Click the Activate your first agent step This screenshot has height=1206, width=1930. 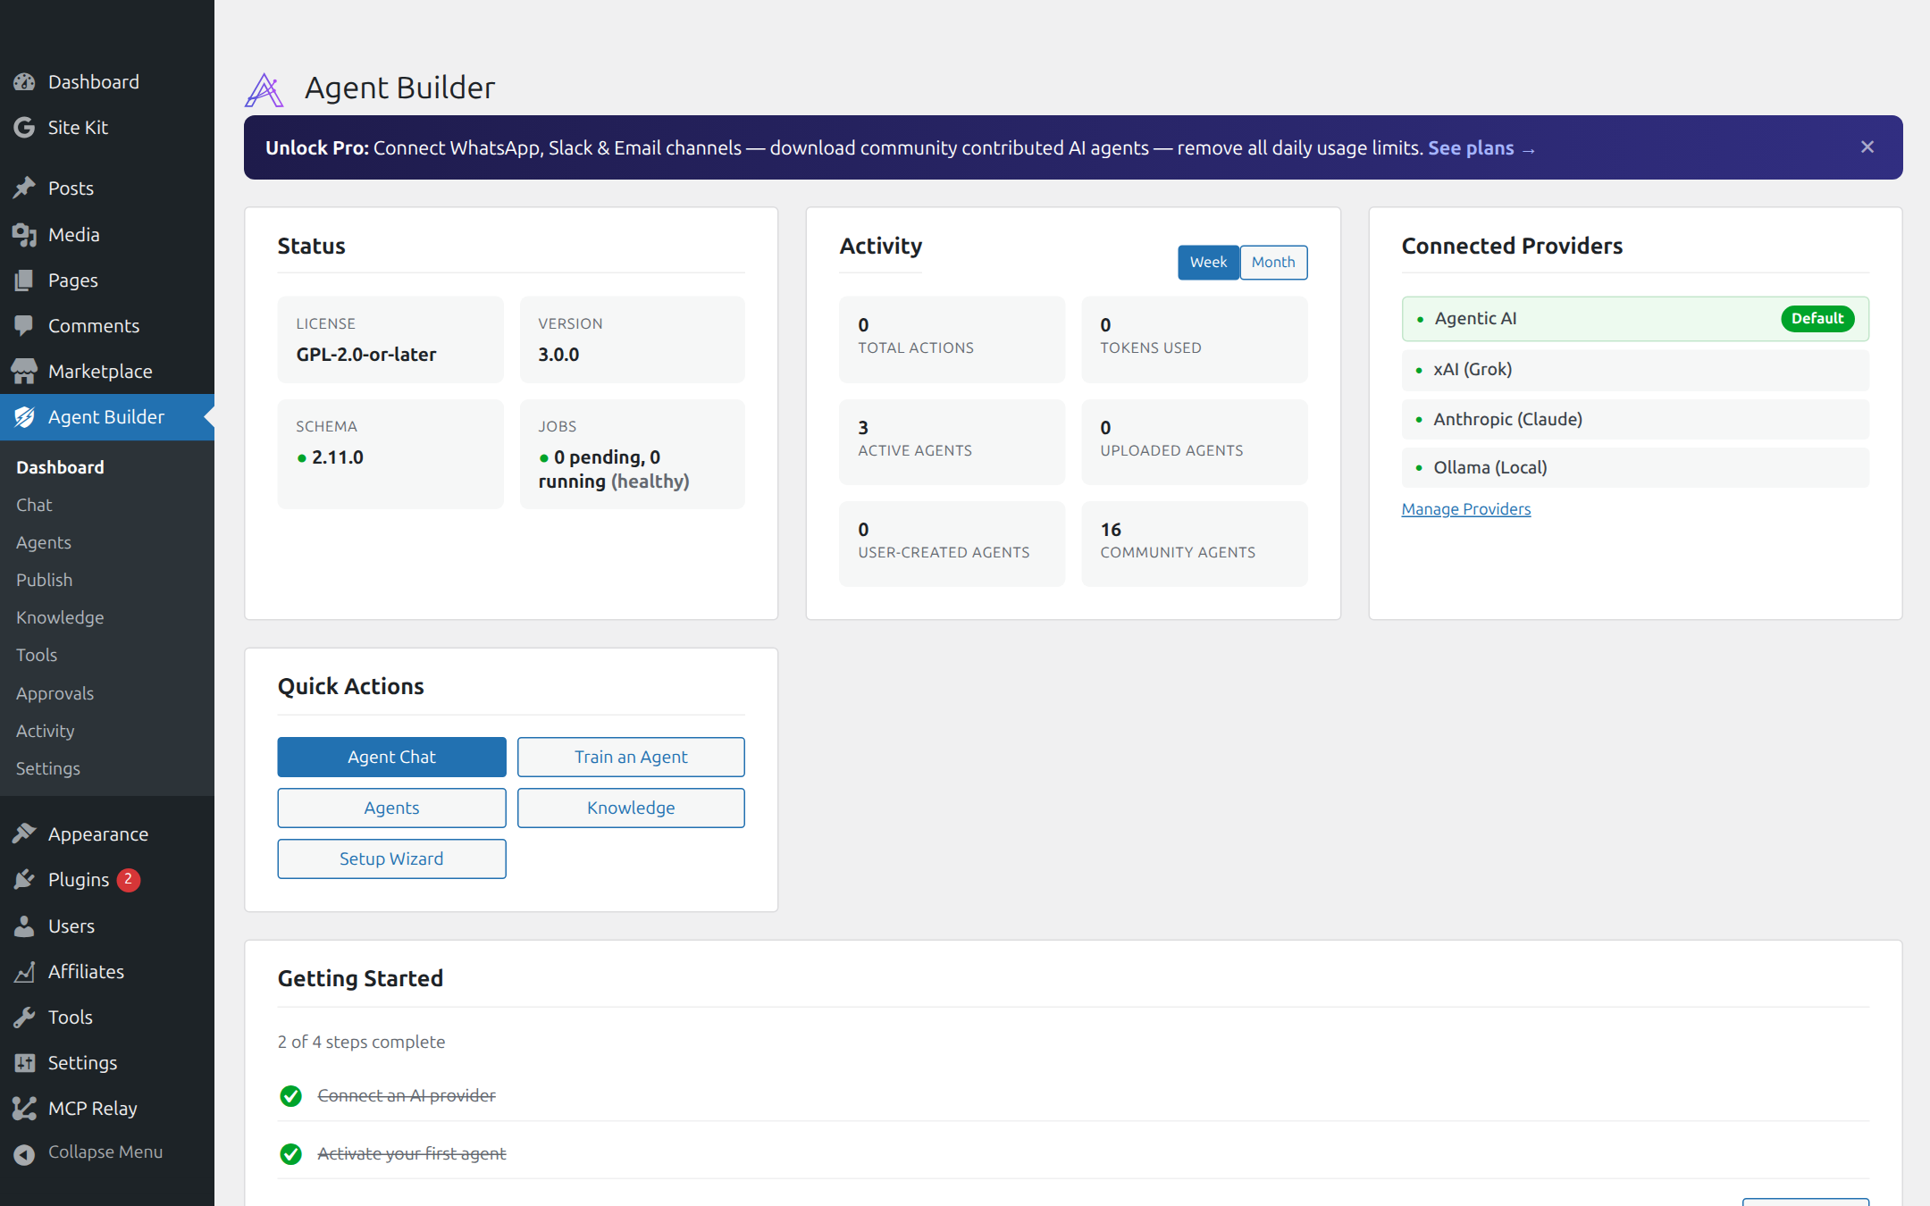[412, 1154]
